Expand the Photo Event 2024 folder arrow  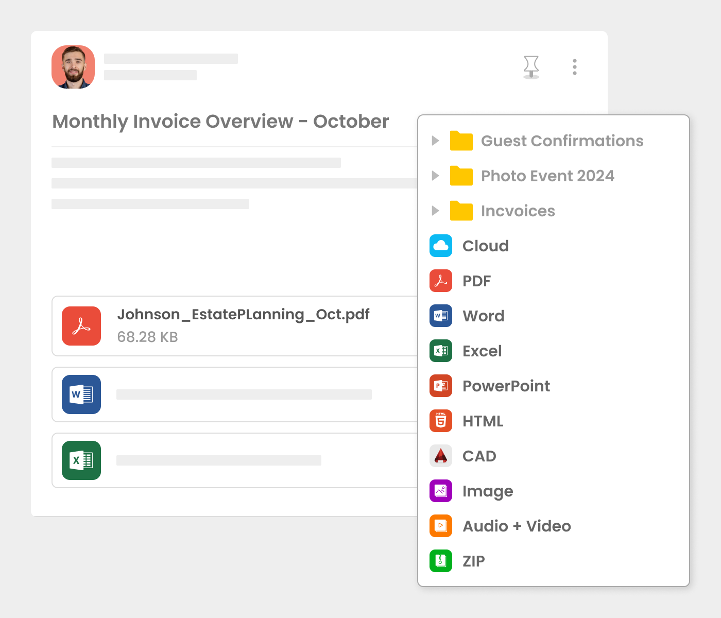pos(435,176)
